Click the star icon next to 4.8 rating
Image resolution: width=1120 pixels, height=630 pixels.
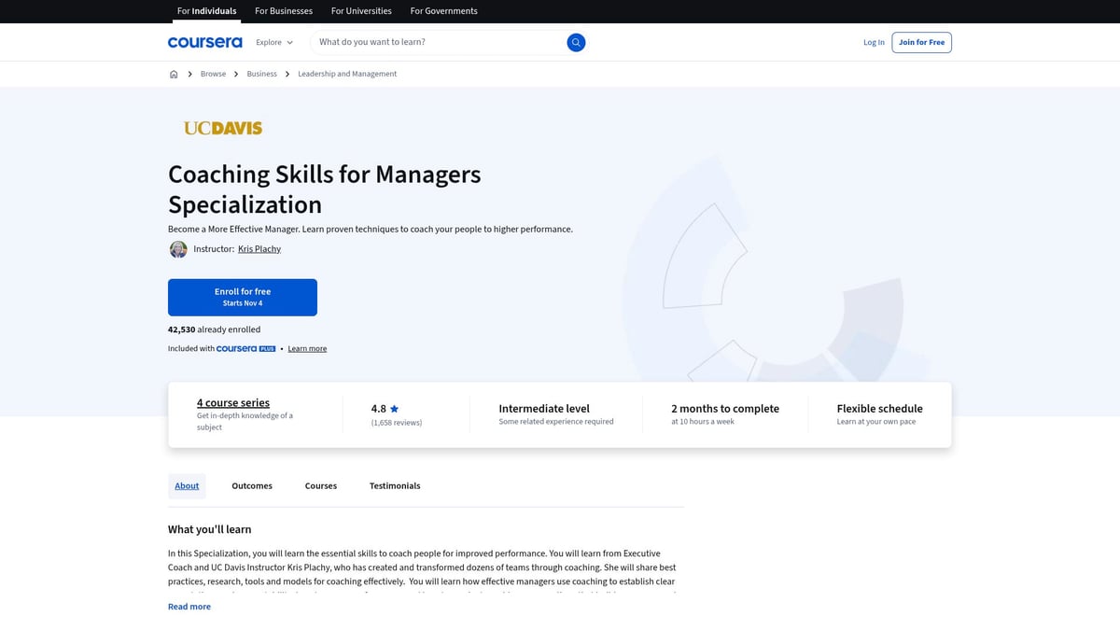[394, 408]
